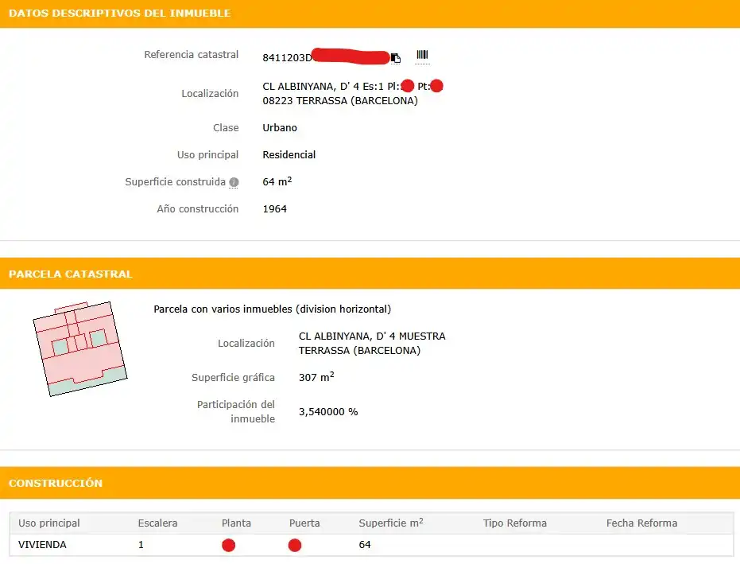This screenshot has width=740, height=564.
Task: Open the parcel map thumbnail
Action: [80, 349]
